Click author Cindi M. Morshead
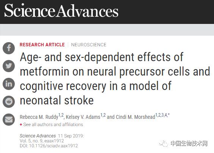The width and height of the screenshot is (214, 153). pos(136,117)
